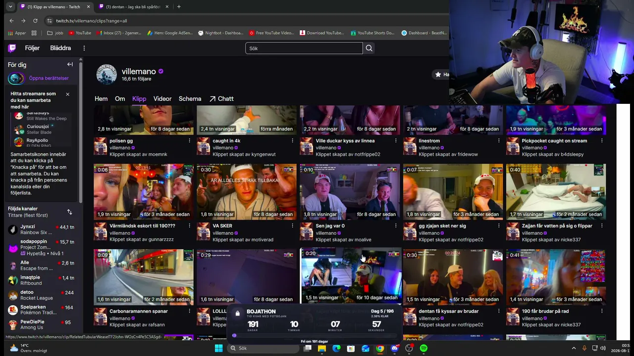Open PewDiePie in followed channels
This screenshot has height=356, width=634.
[42, 324]
